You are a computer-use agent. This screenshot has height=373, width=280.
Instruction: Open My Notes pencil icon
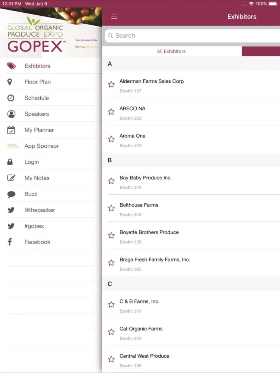click(11, 178)
